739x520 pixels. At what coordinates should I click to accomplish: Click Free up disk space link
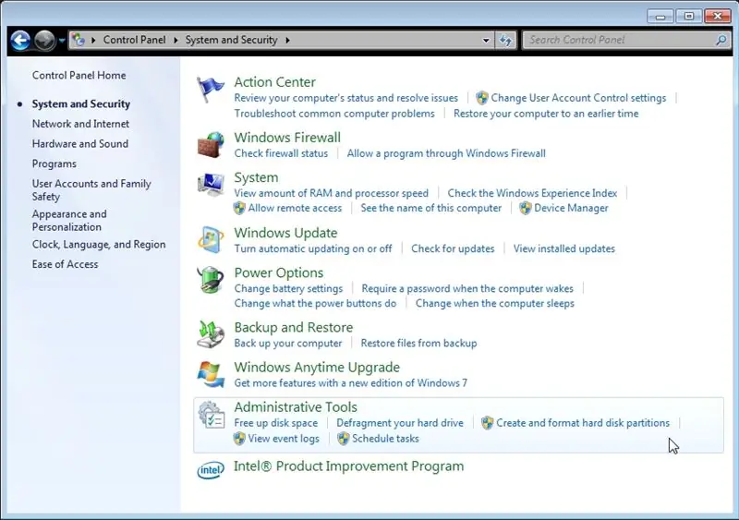click(275, 423)
